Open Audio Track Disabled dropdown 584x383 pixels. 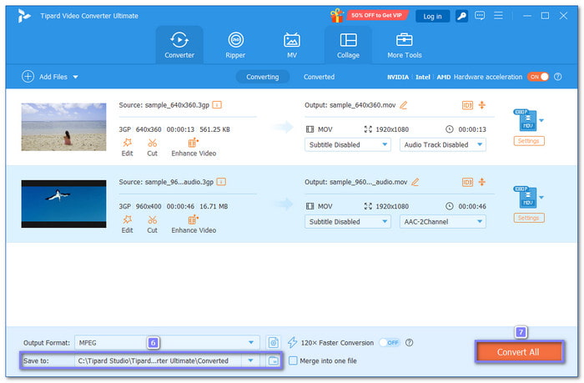[442, 144]
